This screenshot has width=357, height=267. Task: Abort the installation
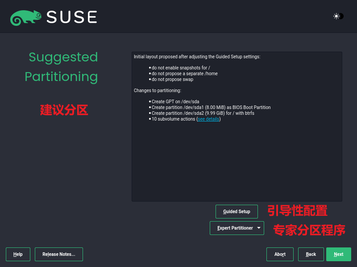coord(280,254)
